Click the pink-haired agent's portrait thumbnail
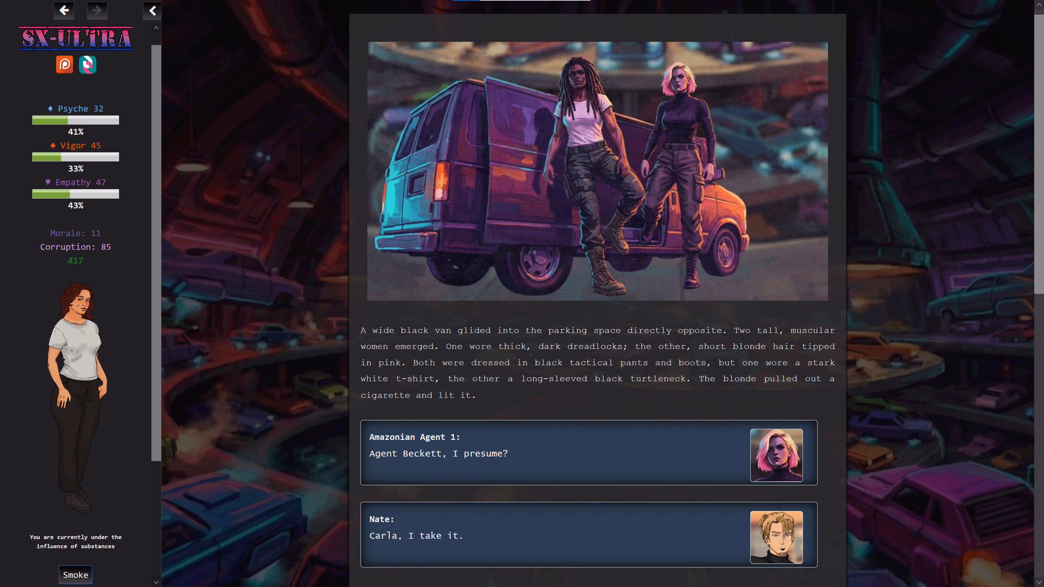The image size is (1044, 587). tap(776, 455)
